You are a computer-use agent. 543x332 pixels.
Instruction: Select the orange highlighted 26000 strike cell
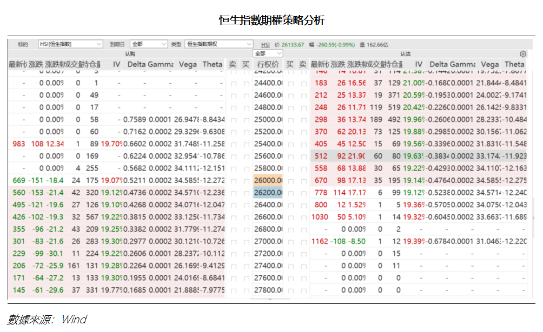tap(268, 180)
